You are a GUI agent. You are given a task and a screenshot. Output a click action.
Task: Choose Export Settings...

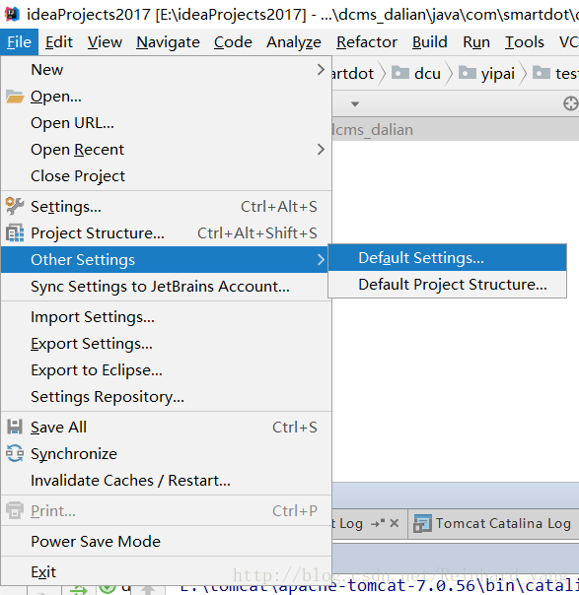[166, 344]
